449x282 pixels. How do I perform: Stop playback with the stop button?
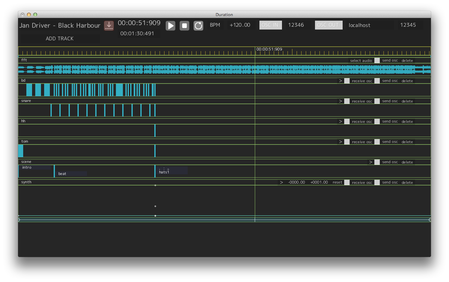click(184, 26)
